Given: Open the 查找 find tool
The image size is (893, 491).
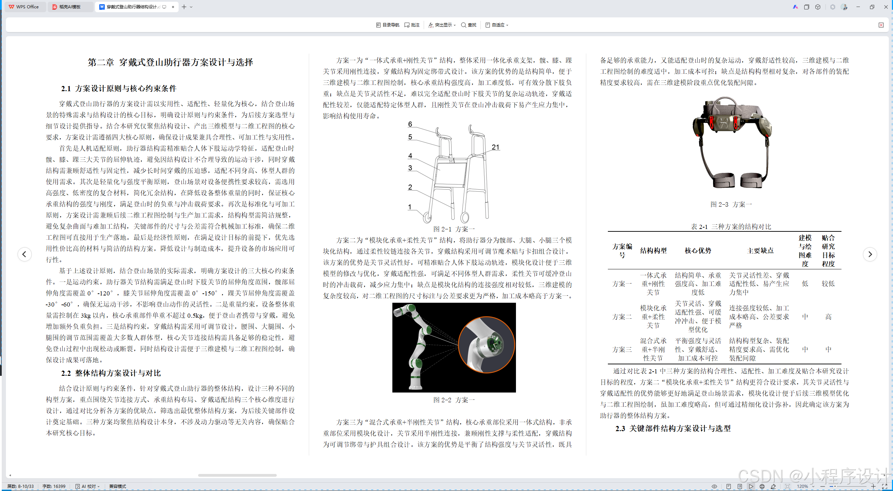Looking at the screenshot, I should (x=469, y=25).
